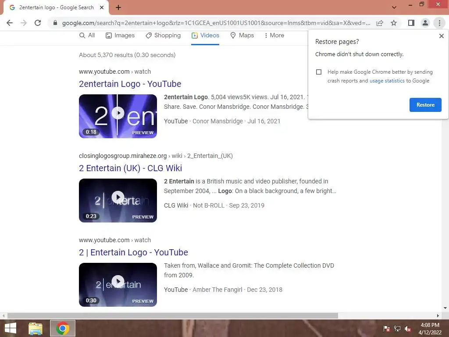Click the horizontal scrollbar right arrow
449x337 pixels.
click(438, 316)
